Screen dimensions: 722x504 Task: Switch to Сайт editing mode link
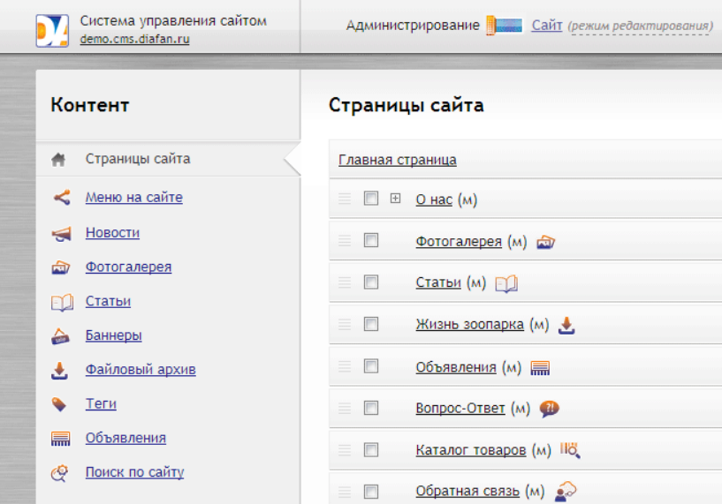[x=547, y=26]
